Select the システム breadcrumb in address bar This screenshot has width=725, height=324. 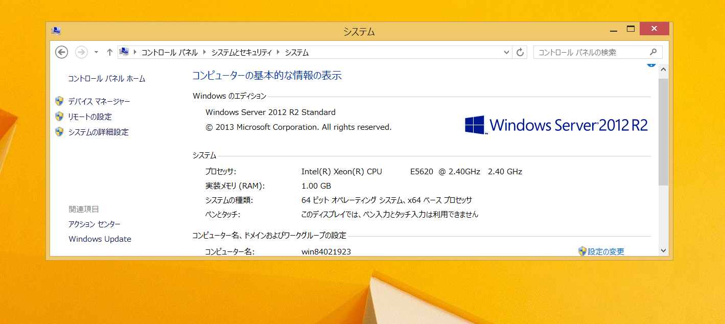tap(297, 52)
